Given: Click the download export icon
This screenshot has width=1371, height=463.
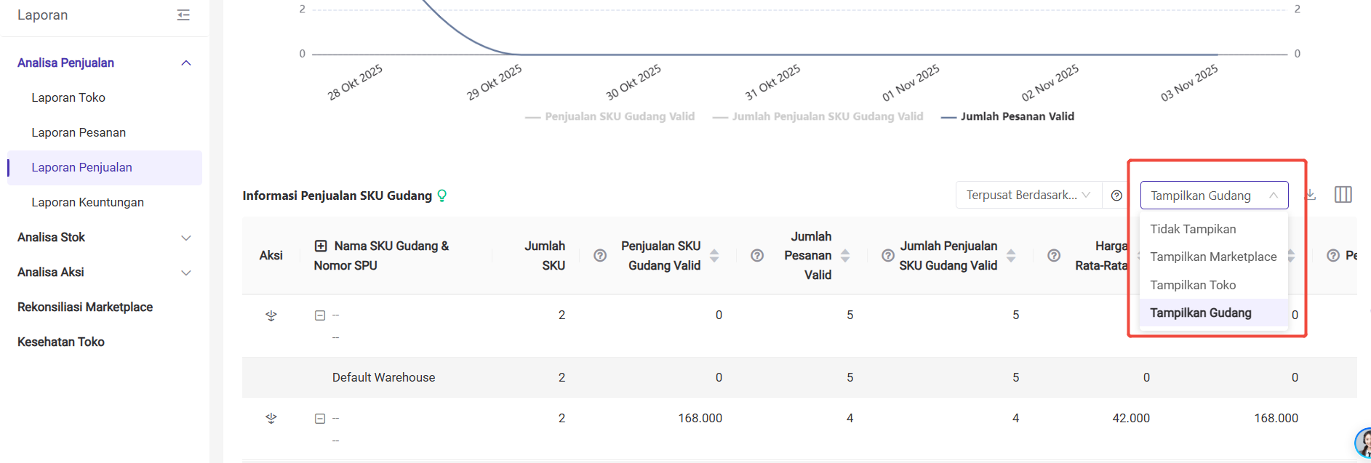Looking at the screenshot, I should tap(1311, 195).
